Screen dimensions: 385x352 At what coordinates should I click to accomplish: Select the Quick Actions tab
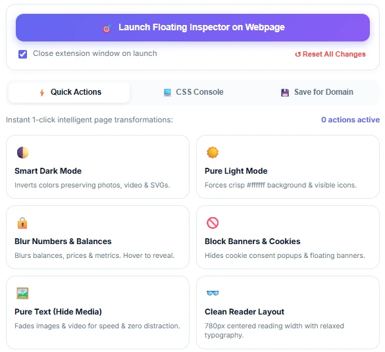(69, 92)
